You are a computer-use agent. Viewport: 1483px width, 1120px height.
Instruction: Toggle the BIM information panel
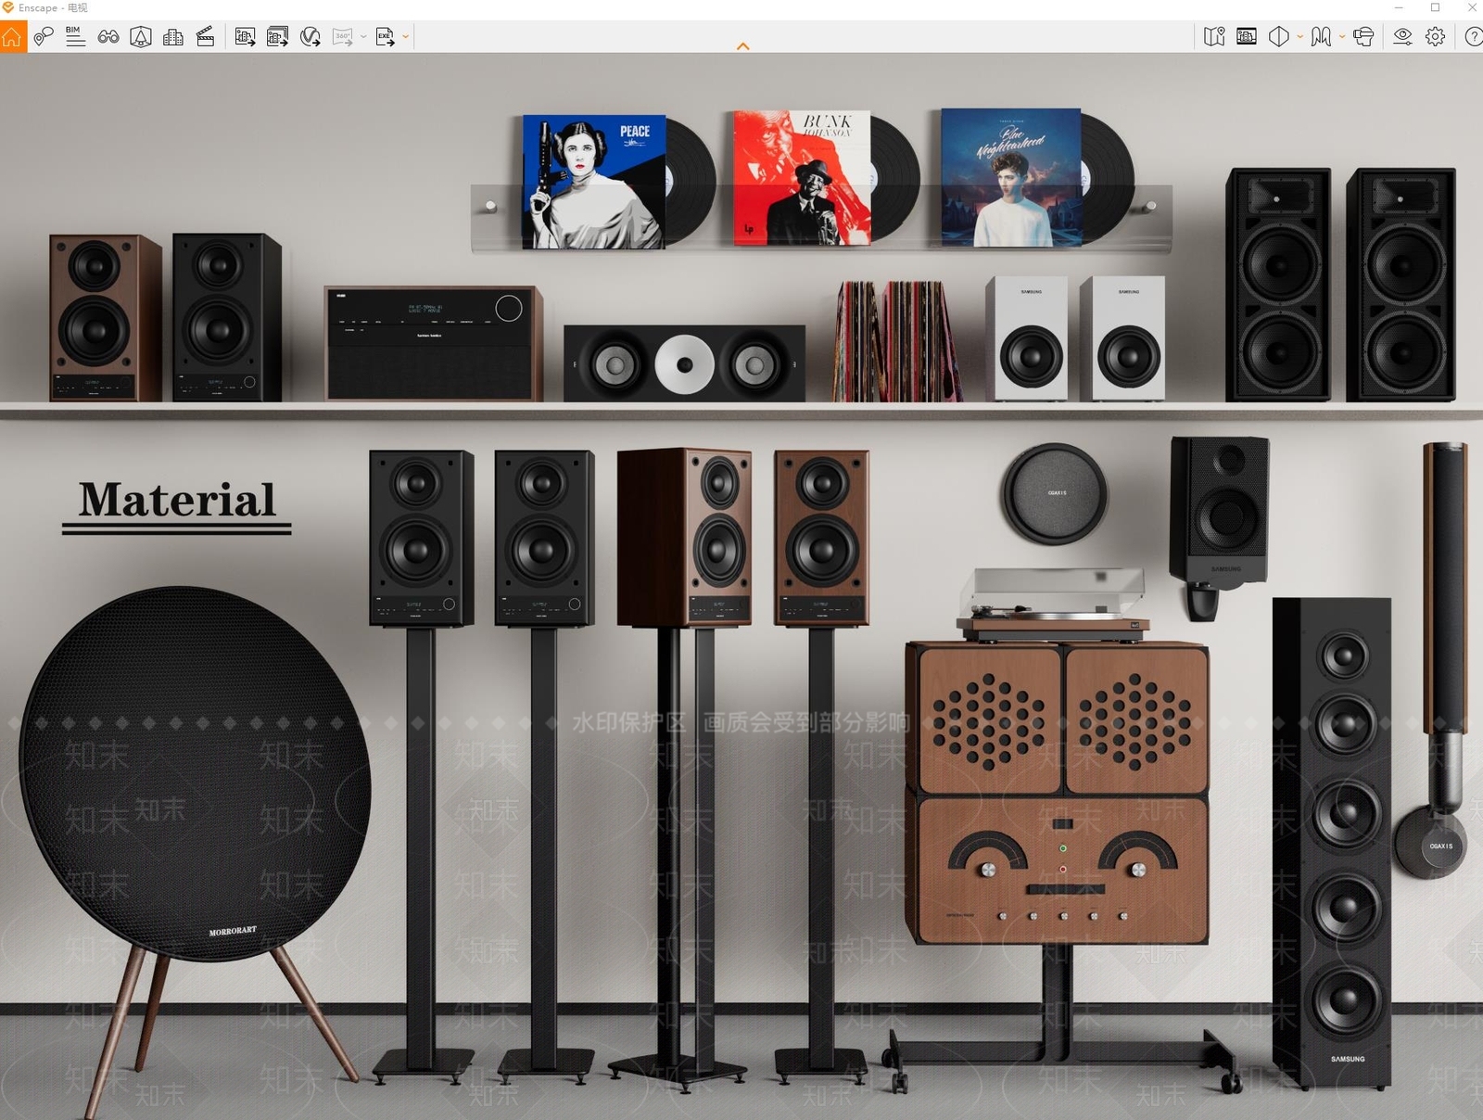75,37
